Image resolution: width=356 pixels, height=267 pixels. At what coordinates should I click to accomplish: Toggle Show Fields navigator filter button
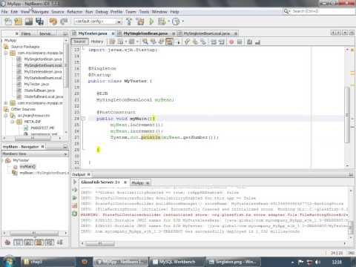click(19, 243)
